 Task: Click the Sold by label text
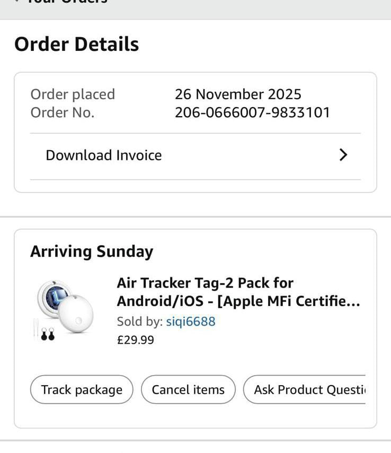[x=140, y=321]
